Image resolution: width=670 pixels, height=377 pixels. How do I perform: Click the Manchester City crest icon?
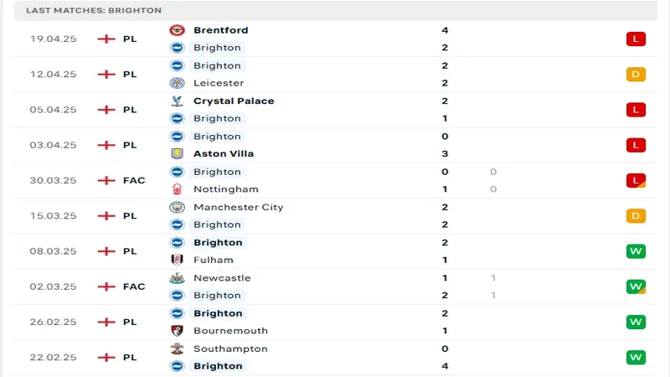[x=177, y=207]
